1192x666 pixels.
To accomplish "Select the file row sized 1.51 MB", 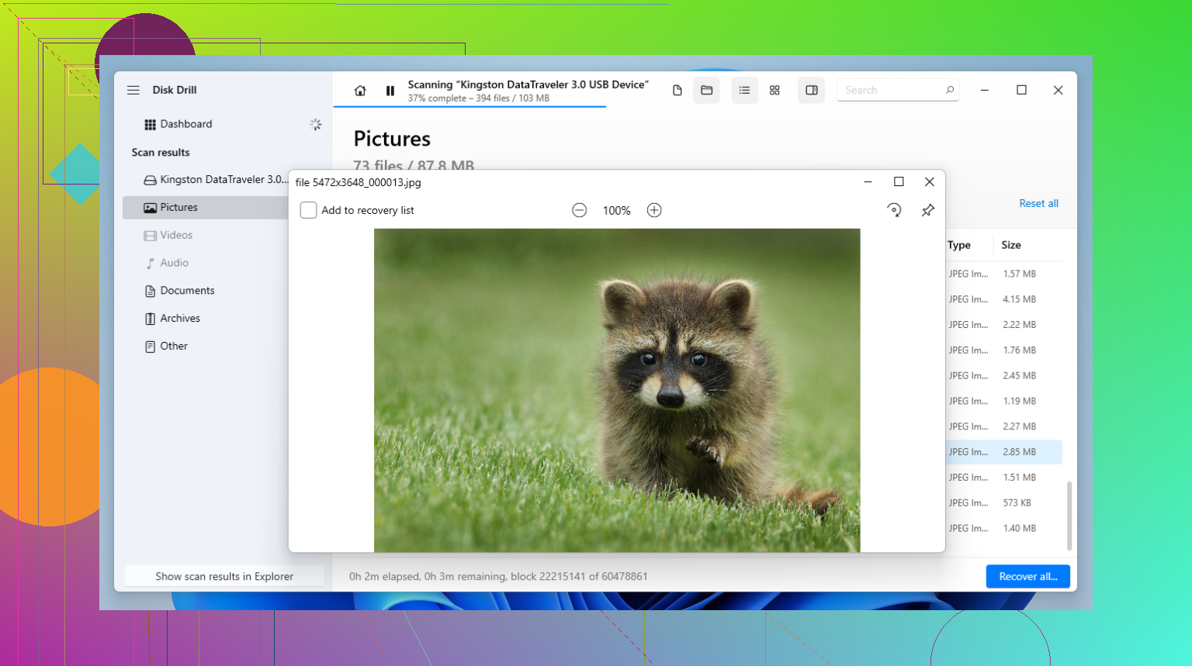I will (x=1004, y=478).
